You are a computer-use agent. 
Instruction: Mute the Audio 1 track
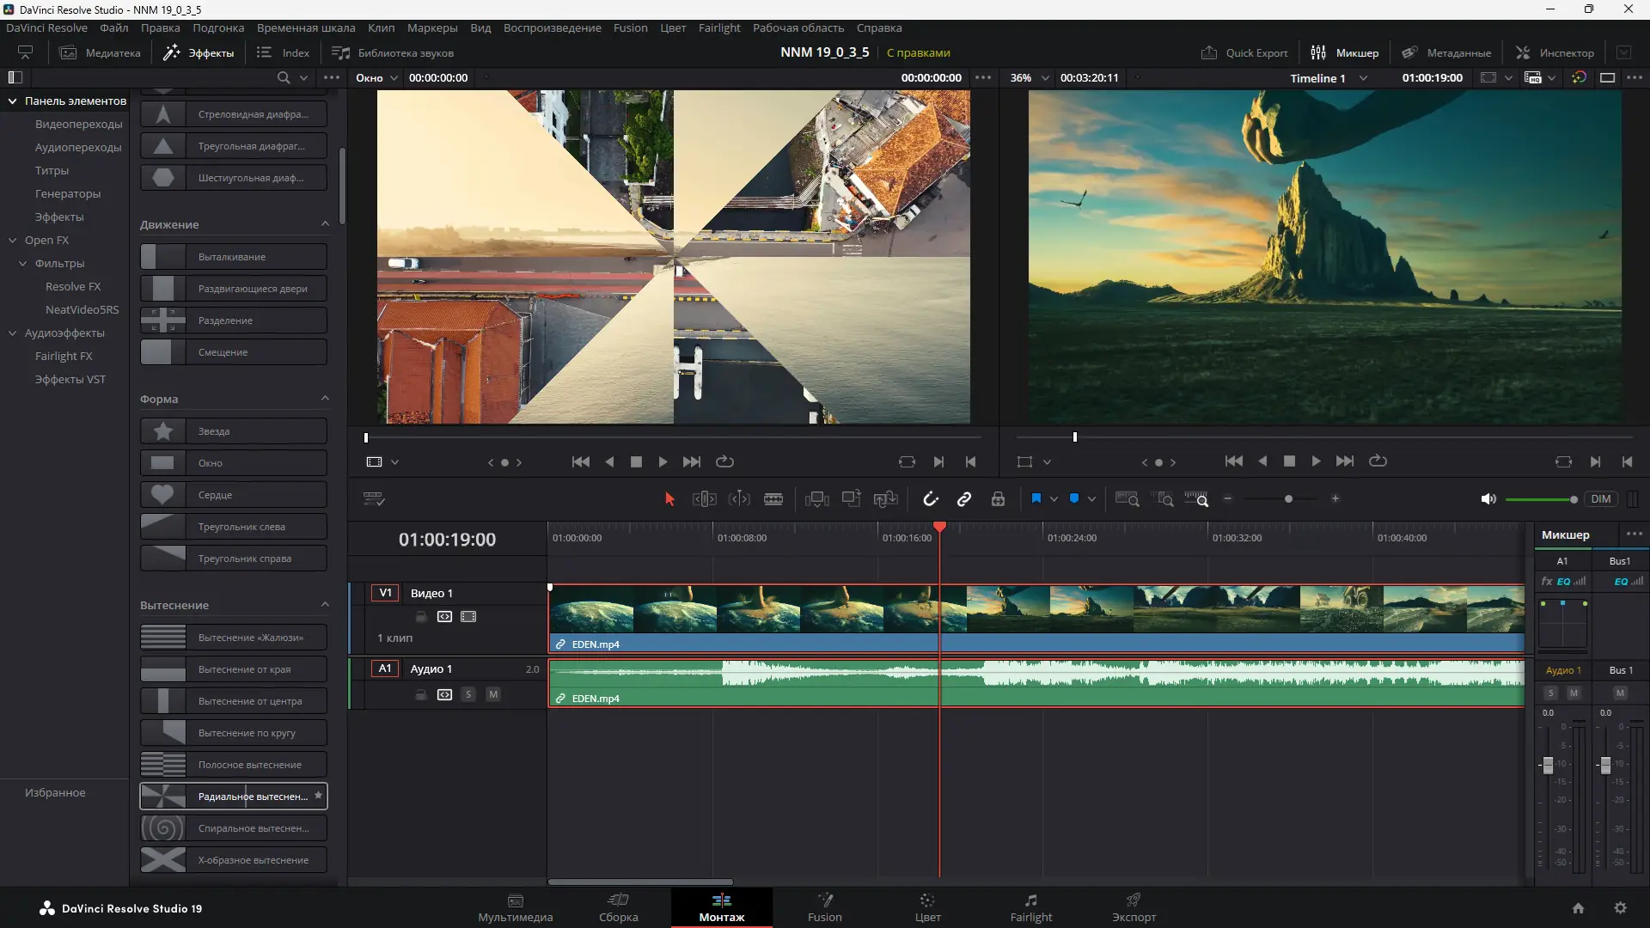(493, 694)
